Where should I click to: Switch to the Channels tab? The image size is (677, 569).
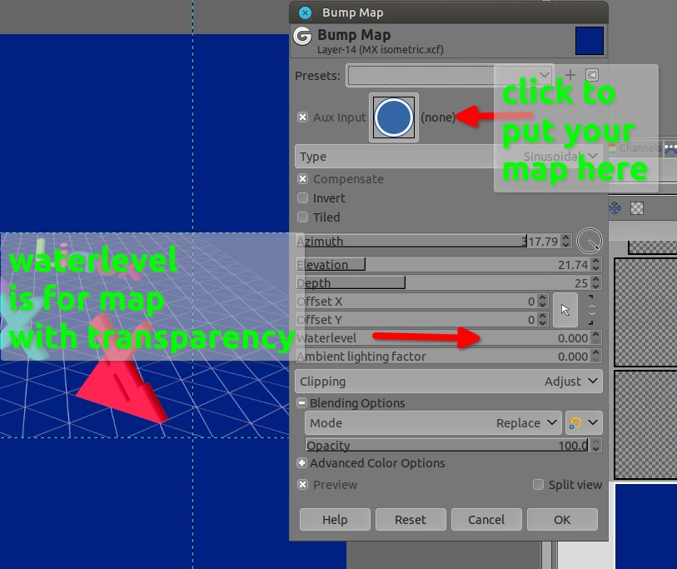coord(635,148)
